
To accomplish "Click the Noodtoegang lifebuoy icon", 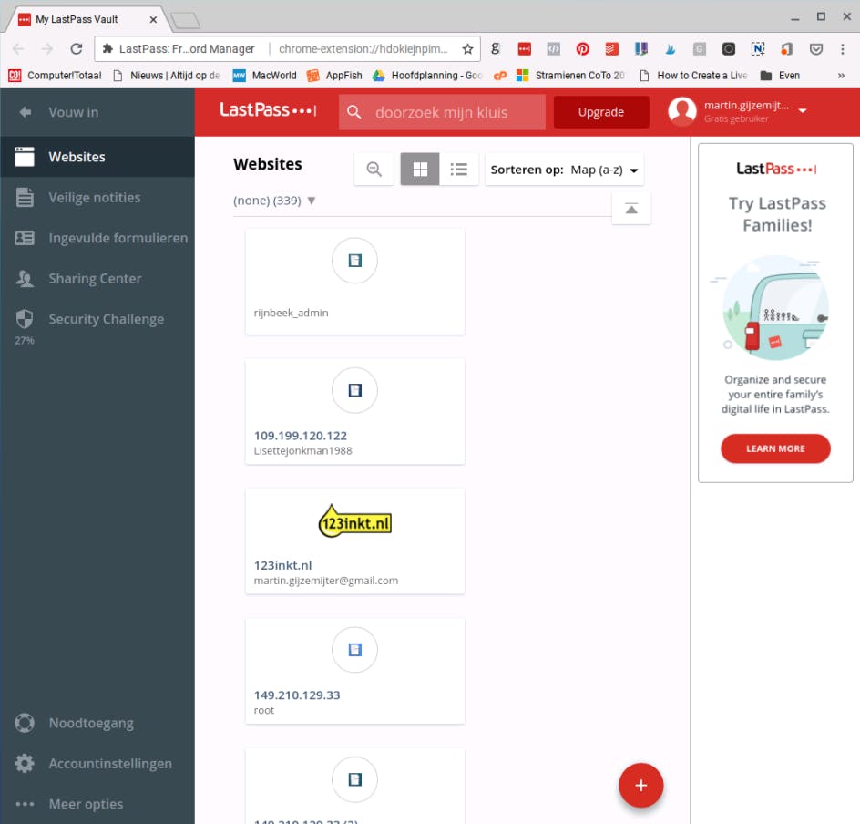I will point(25,723).
